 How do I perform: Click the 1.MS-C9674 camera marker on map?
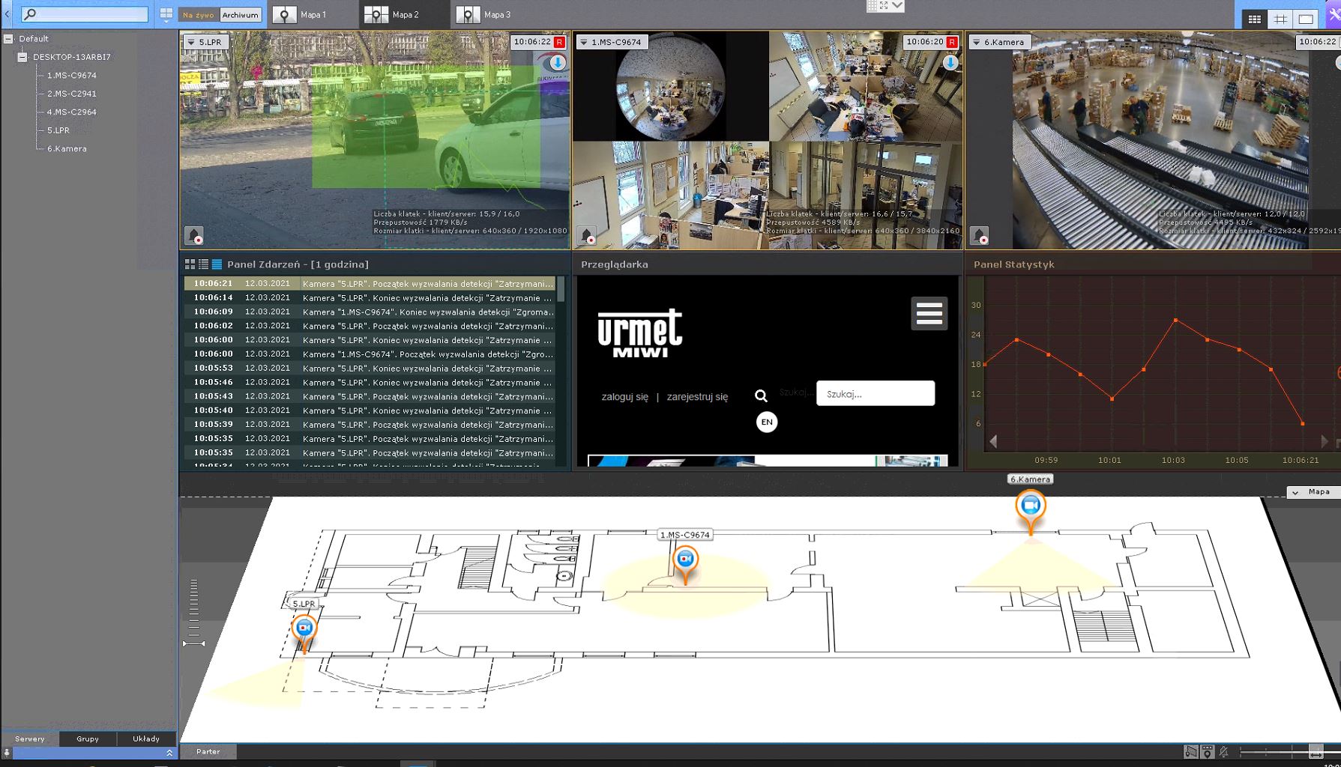[685, 560]
